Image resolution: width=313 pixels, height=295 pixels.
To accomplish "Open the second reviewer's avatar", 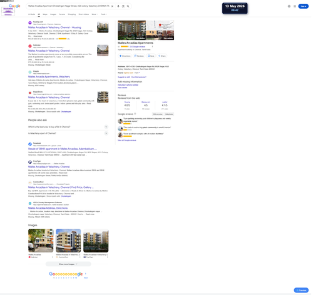I will click(120, 129).
